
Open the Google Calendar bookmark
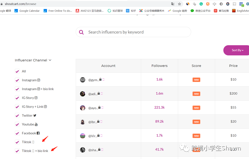(27, 11)
